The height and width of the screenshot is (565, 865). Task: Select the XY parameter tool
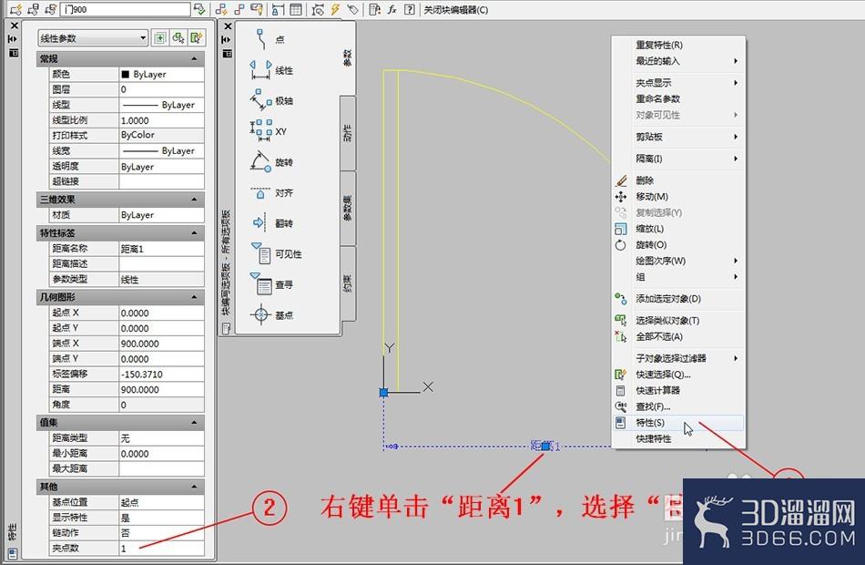pyautogui.click(x=268, y=131)
